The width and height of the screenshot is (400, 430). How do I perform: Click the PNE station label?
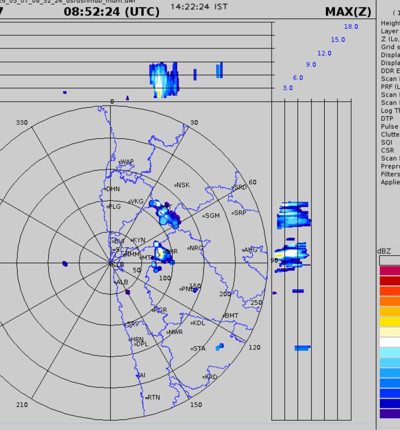187,289
